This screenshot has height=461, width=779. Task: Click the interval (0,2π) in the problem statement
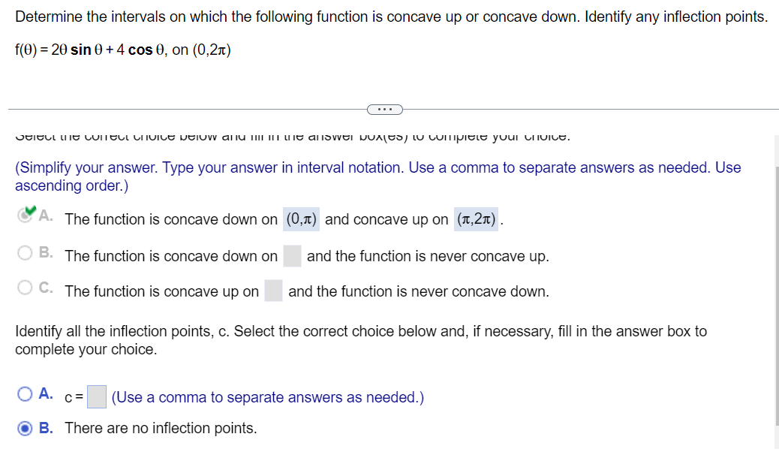211,50
